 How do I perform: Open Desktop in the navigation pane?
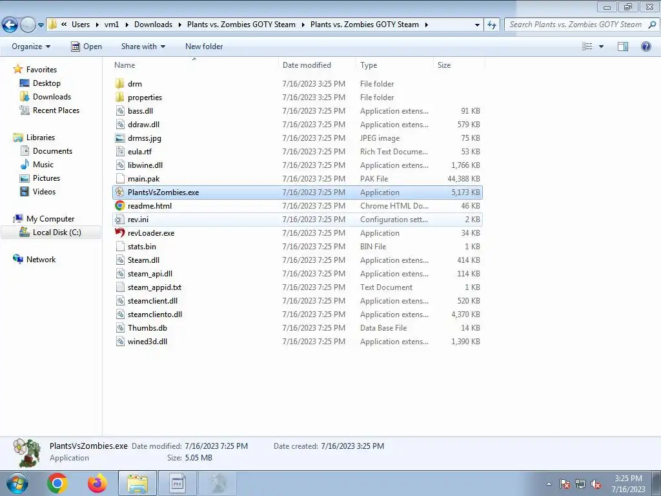[x=46, y=83]
